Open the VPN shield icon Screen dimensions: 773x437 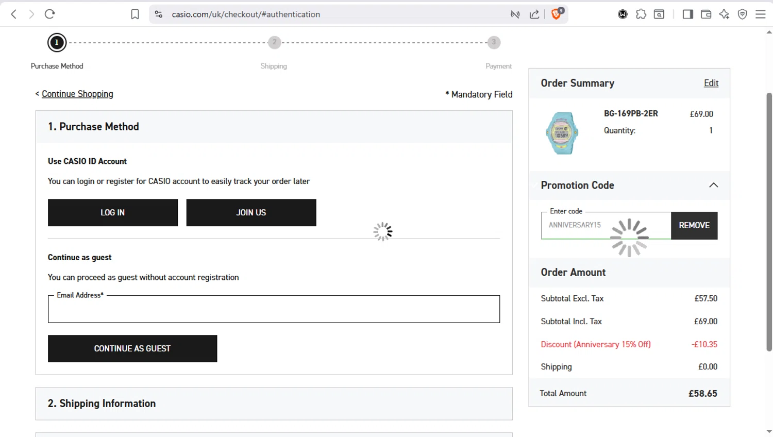point(742,14)
